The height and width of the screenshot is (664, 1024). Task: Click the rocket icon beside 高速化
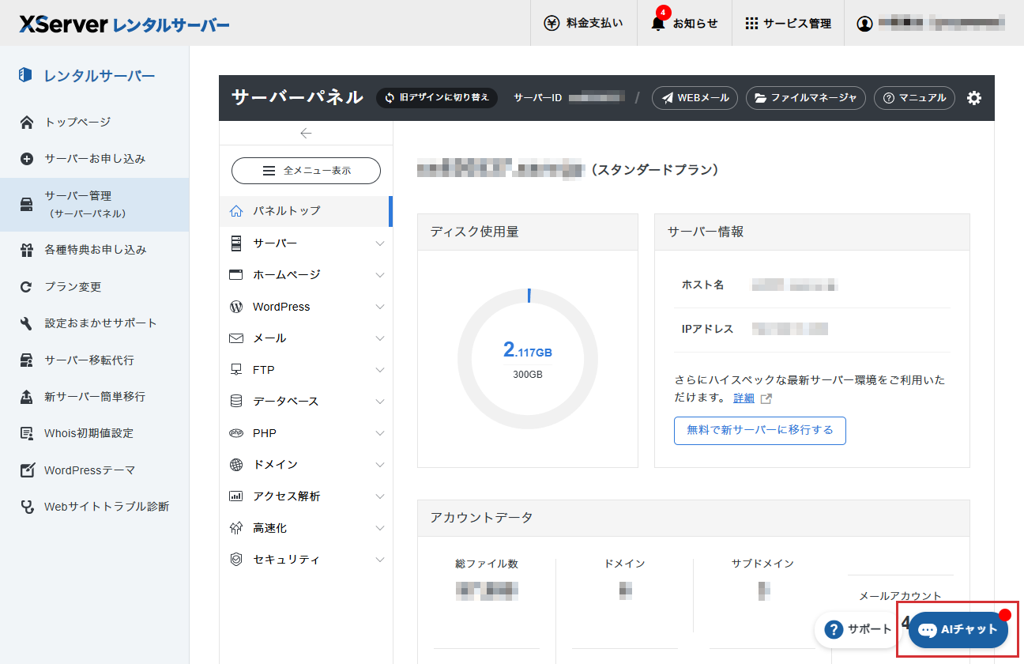[x=235, y=528]
